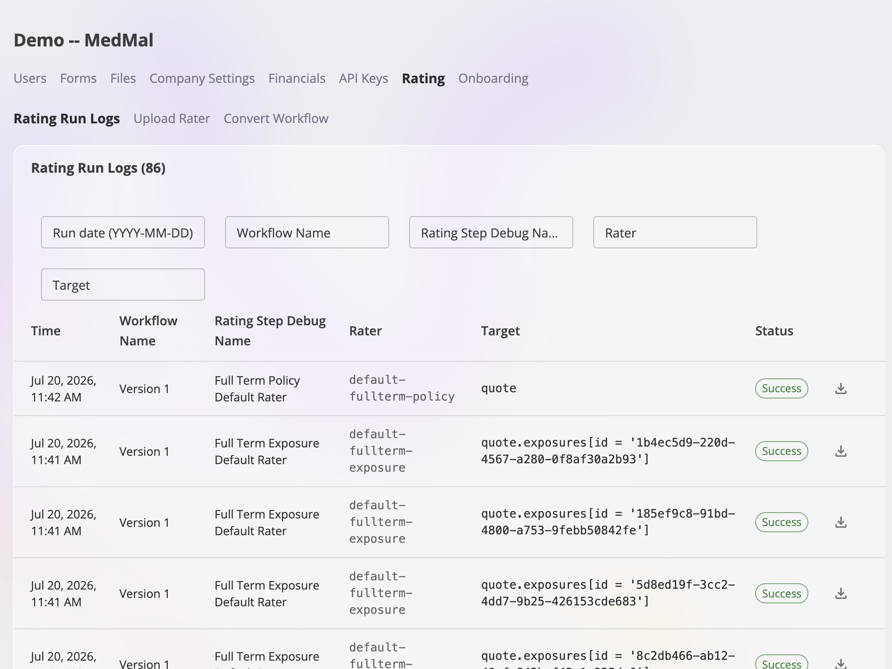The height and width of the screenshot is (669, 892).
Task: Click the 'Demo -- MedMal' page title
Action: pos(84,40)
